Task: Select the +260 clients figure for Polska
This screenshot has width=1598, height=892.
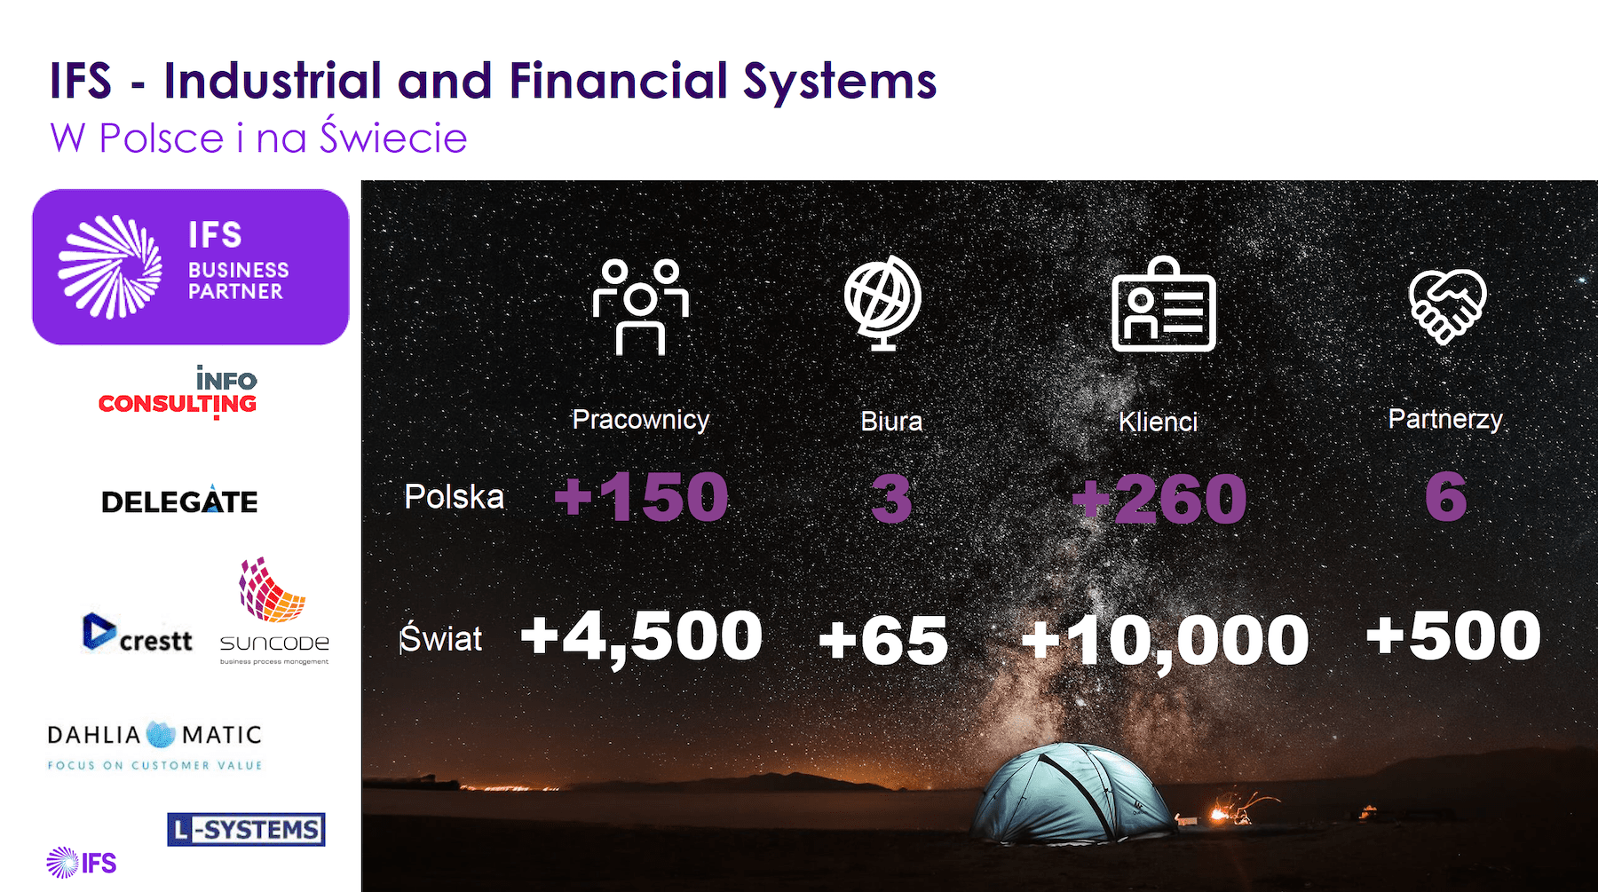Action: pos(1159,499)
